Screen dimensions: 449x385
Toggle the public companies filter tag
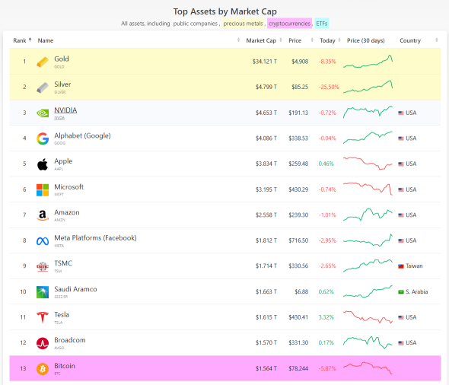click(196, 24)
